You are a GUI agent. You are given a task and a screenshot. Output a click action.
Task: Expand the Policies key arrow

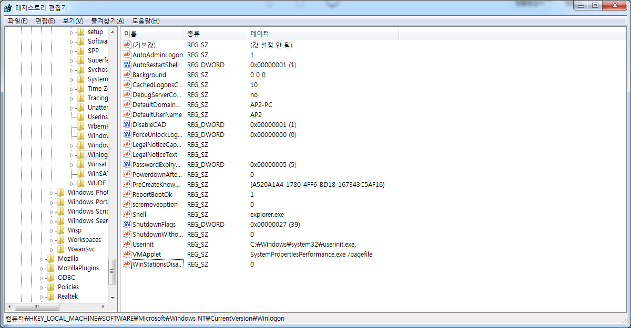click(x=42, y=288)
